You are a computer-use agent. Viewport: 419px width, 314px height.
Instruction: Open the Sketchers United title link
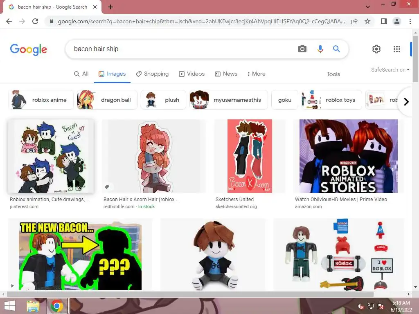234,200
